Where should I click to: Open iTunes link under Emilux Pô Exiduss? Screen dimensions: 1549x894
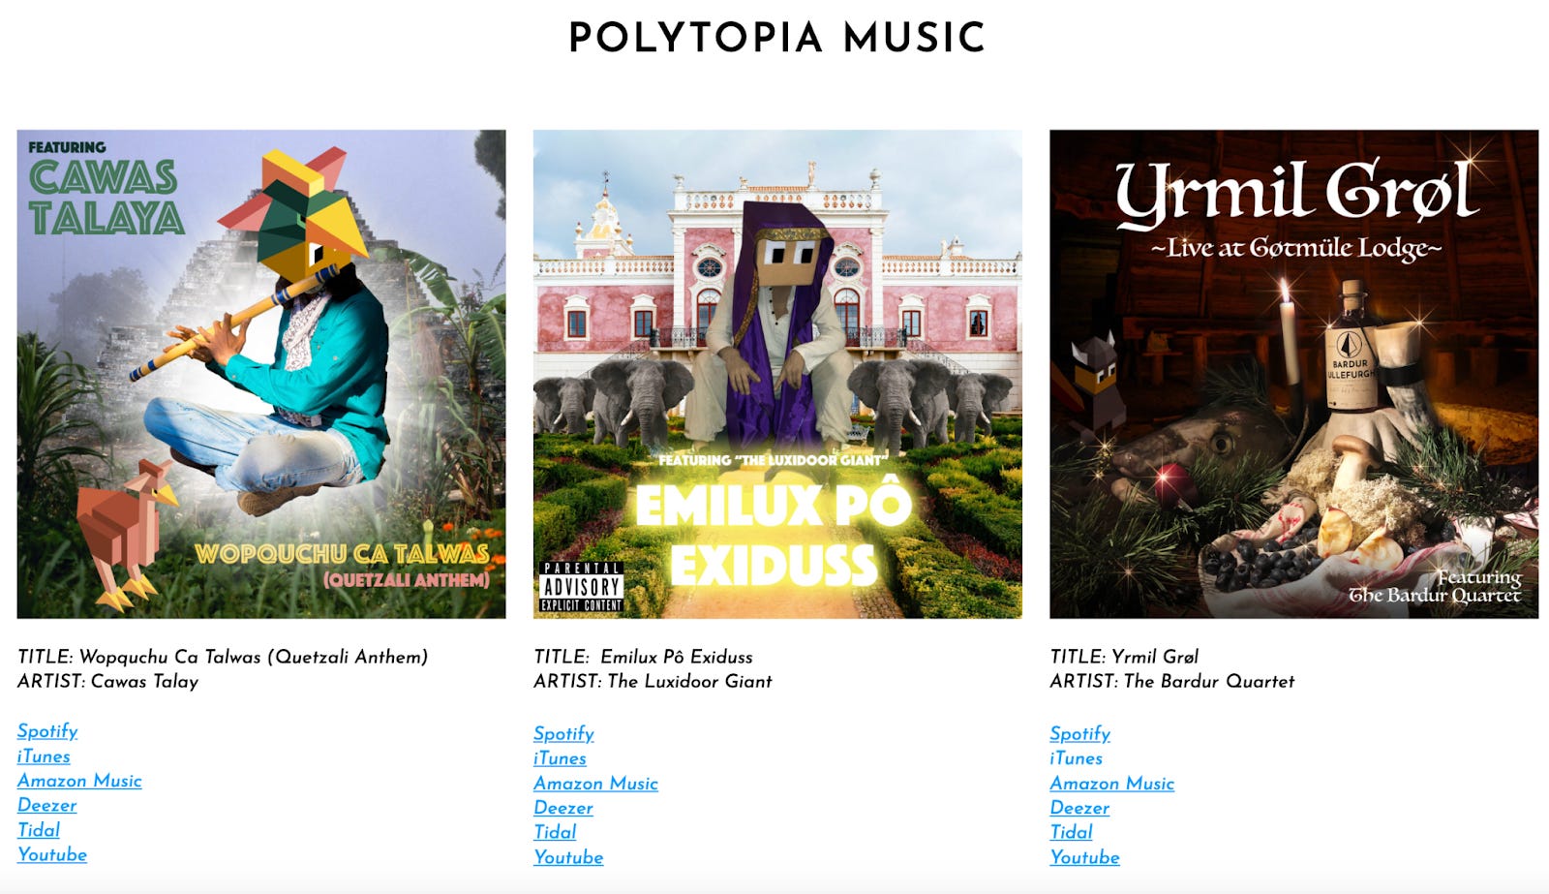tap(560, 758)
